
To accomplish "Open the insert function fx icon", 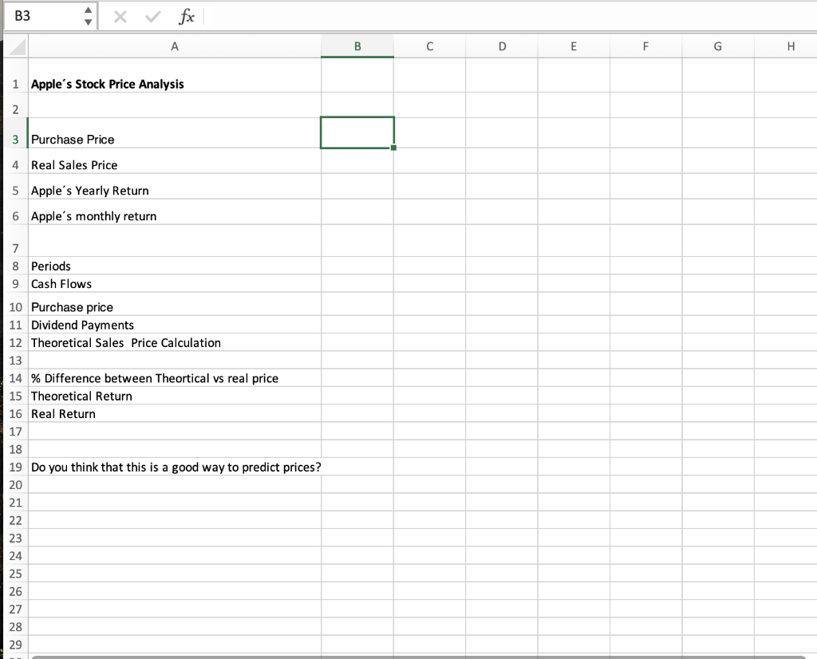I will click(x=186, y=18).
